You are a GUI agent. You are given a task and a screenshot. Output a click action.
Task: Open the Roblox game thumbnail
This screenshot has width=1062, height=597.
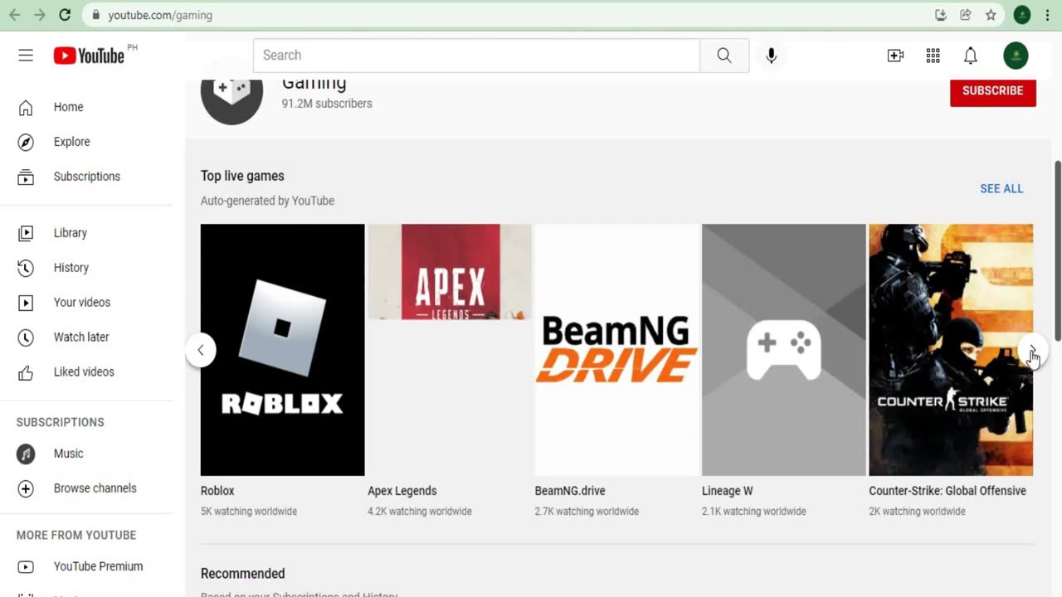282,350
